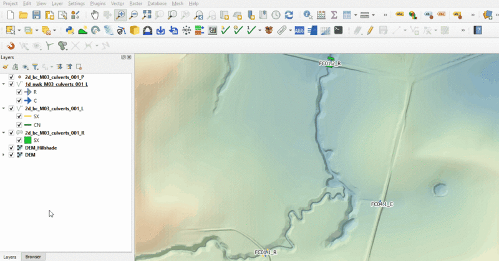The image size is (499, 261).
Task: Hide the 2d_bc_M03_culverts_001_P layer
Action: click(11, 77)
